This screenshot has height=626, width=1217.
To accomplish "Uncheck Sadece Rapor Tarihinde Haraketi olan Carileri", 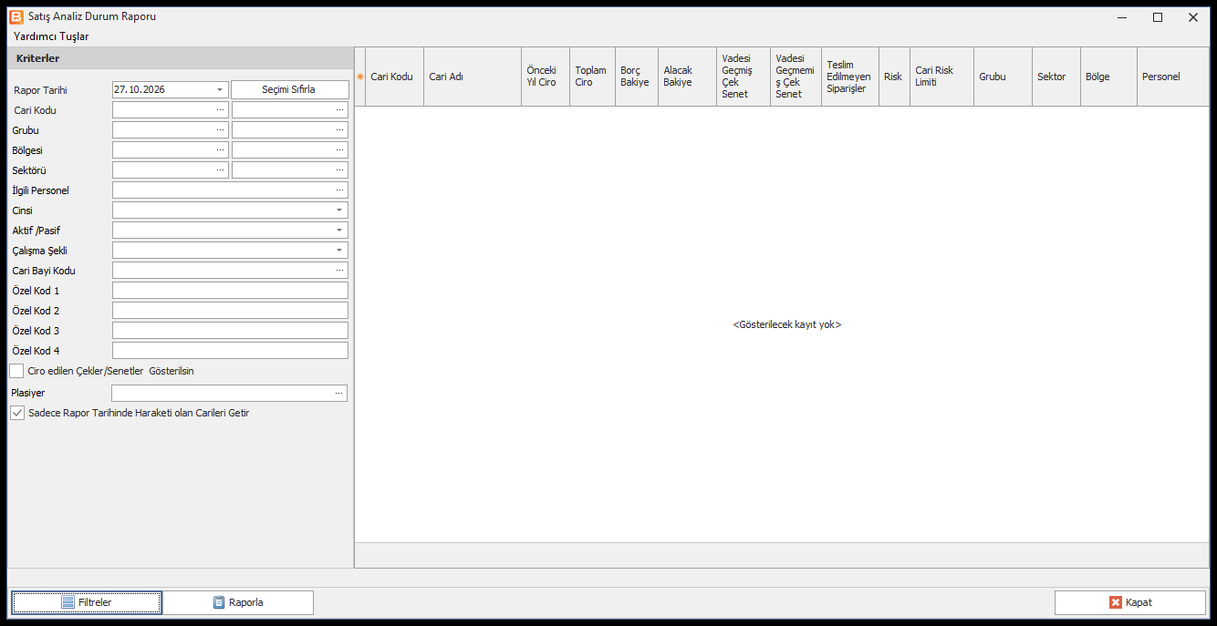I will pos(16,413).
